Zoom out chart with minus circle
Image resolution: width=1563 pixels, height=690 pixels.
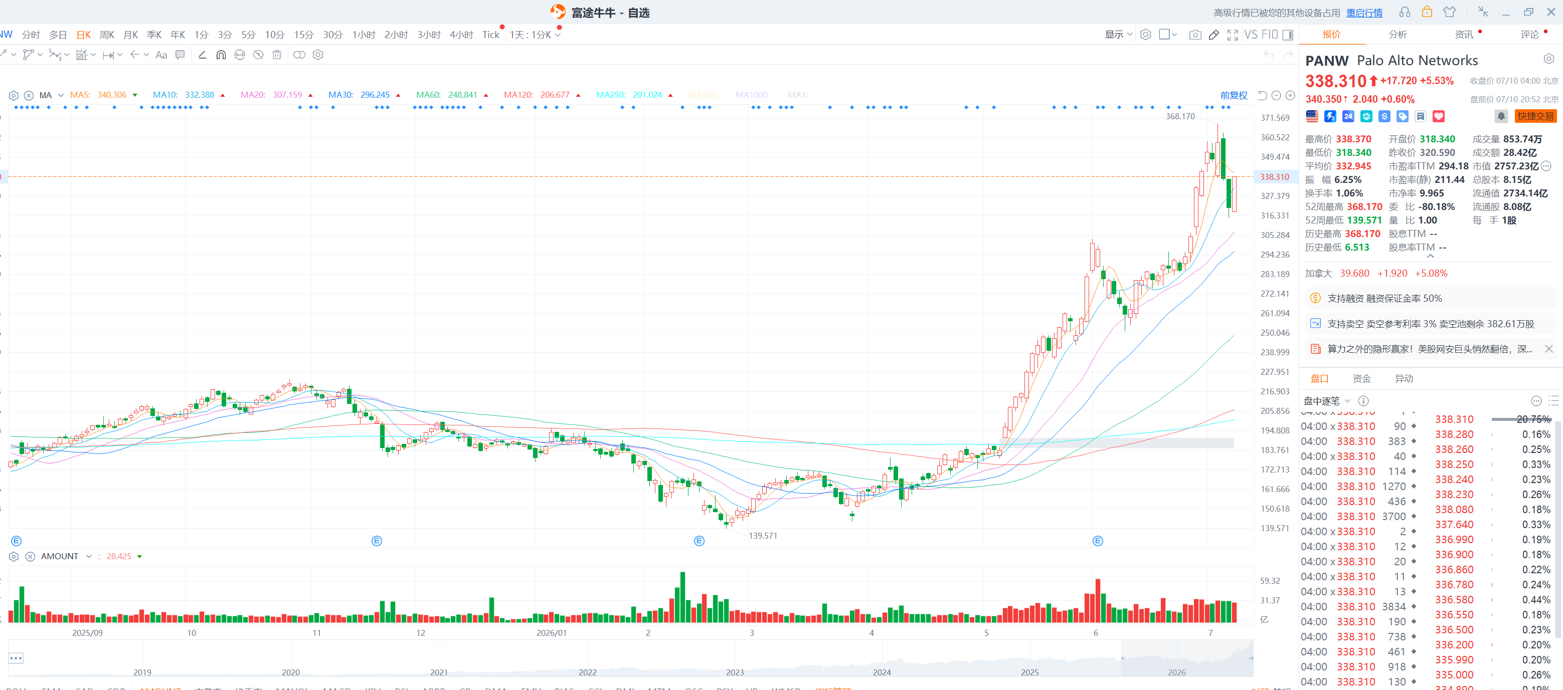pyautogui.click(x=1276, y=95)
